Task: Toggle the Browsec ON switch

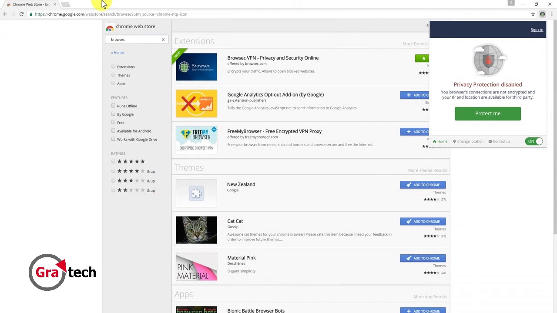Action: [x=534, y=141]
